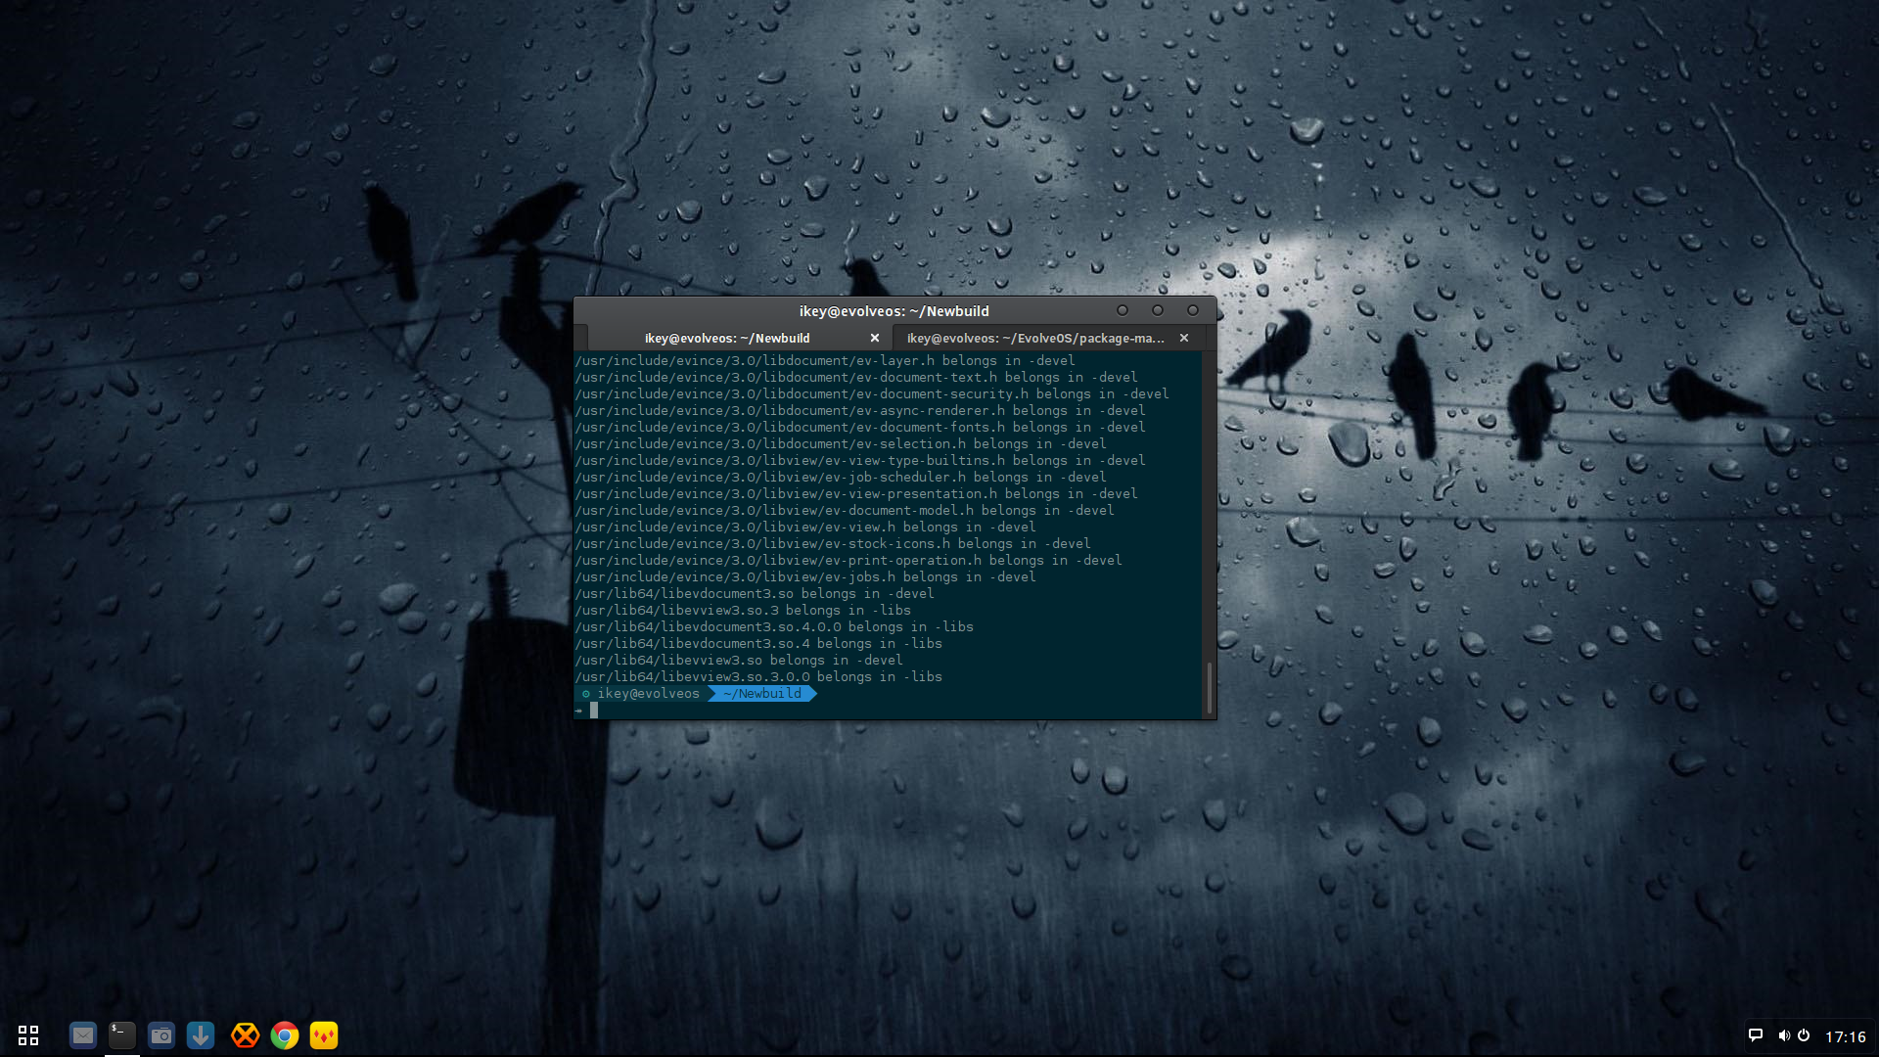This screenshot has height=1057, width=1879.
Task: Click the line with 'ev-document-model.h'
Action: (845, 511)
